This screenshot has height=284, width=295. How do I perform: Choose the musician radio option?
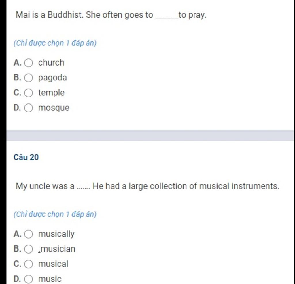[29, 249]
